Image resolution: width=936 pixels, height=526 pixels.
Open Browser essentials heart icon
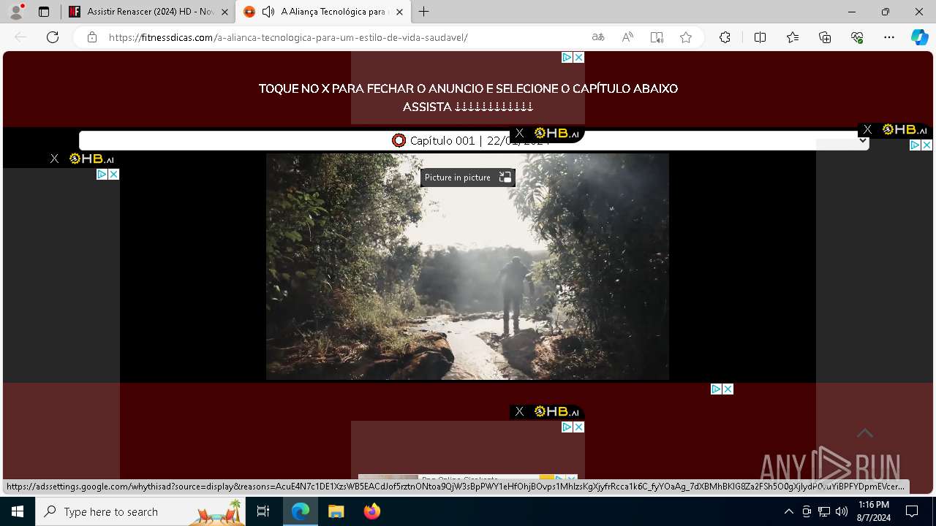[x=857, y=37]
